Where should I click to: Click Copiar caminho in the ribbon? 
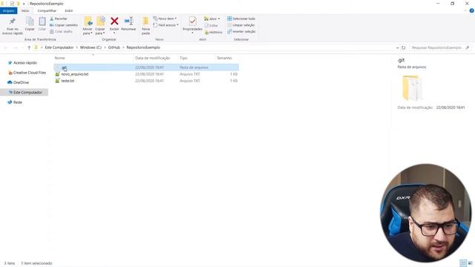tap(64, 25)
